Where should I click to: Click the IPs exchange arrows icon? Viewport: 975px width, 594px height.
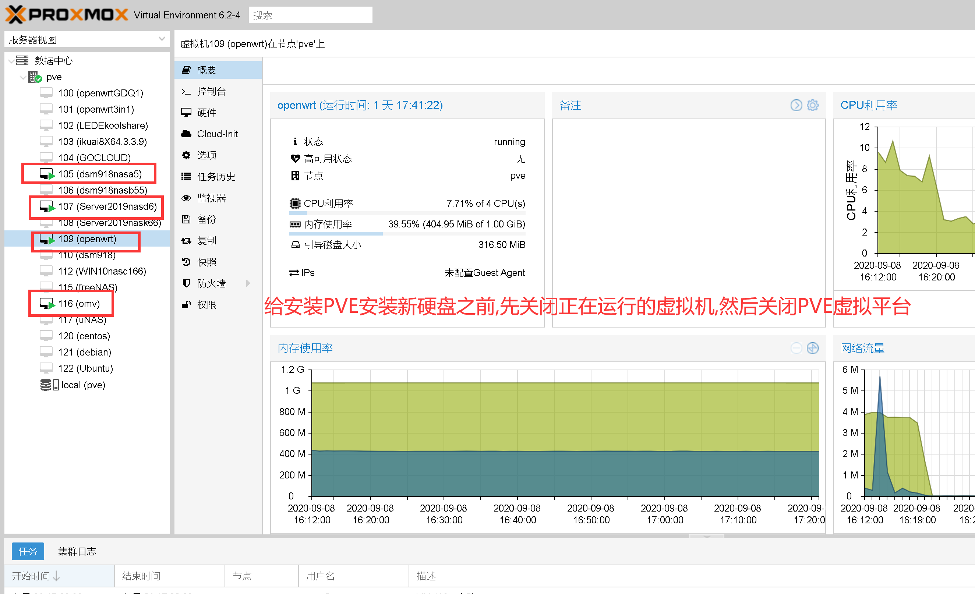294,273
